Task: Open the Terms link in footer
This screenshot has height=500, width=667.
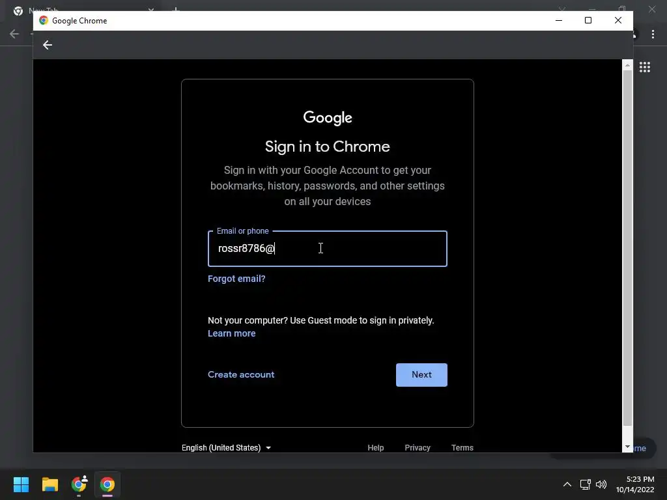Action: [x=462, y=448]
